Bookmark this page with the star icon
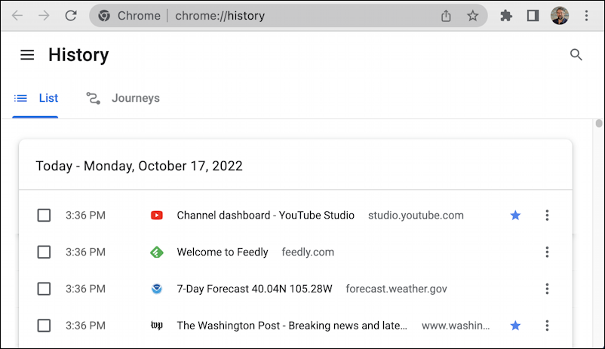 [472, 15]
